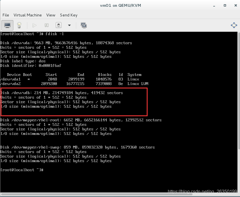This screenshot has width=240, height=197.
Task: Click the 'Disk /dev/vda: 9663 MB' line
Action: pyautogui.click(x=66, y=43)
